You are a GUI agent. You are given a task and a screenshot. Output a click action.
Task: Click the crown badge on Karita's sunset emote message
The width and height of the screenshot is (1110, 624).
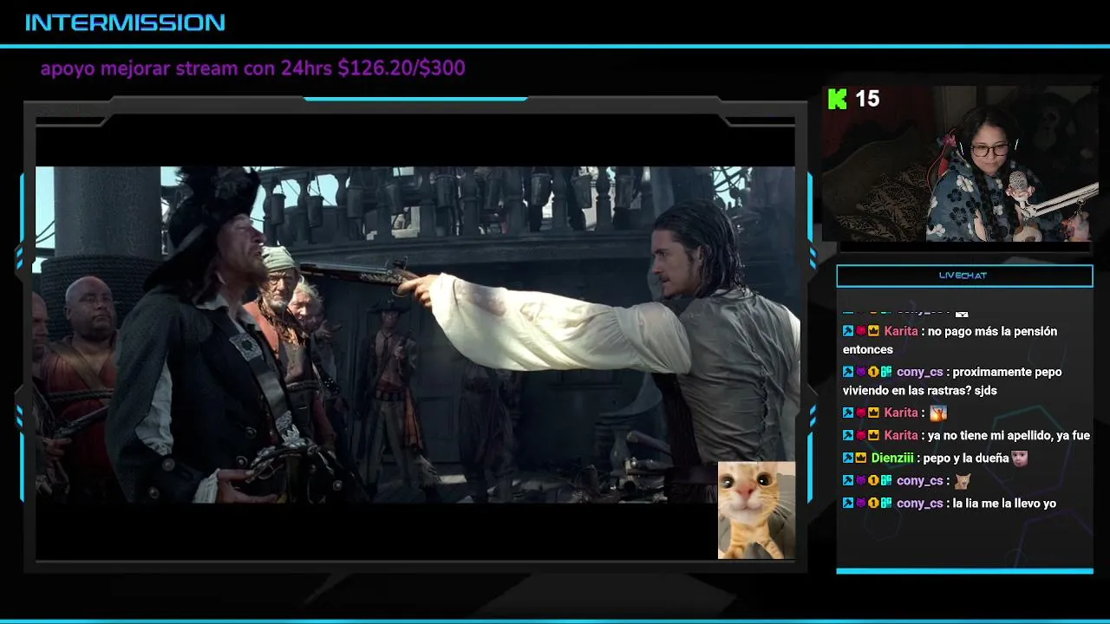(873, 413)
